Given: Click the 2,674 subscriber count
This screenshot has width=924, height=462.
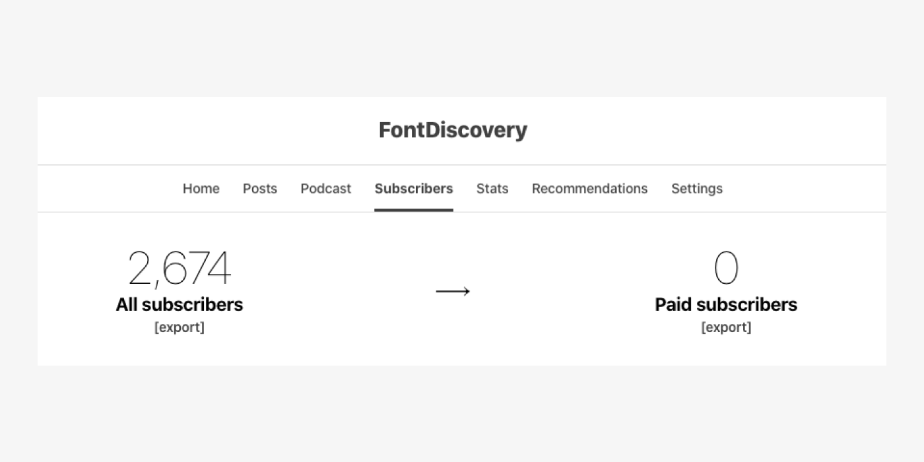Looking at the screenshot, I should coord(180,267).
